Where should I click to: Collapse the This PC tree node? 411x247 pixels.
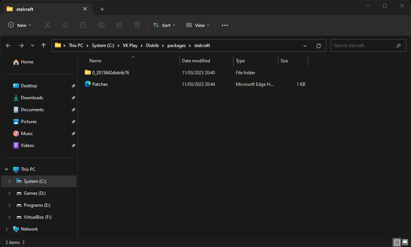pos(7,169)
